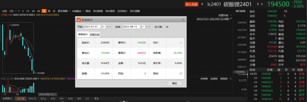
Task: Activate the 画线 drawing tool
Action: pyautogui.click(x=88, y=11)
